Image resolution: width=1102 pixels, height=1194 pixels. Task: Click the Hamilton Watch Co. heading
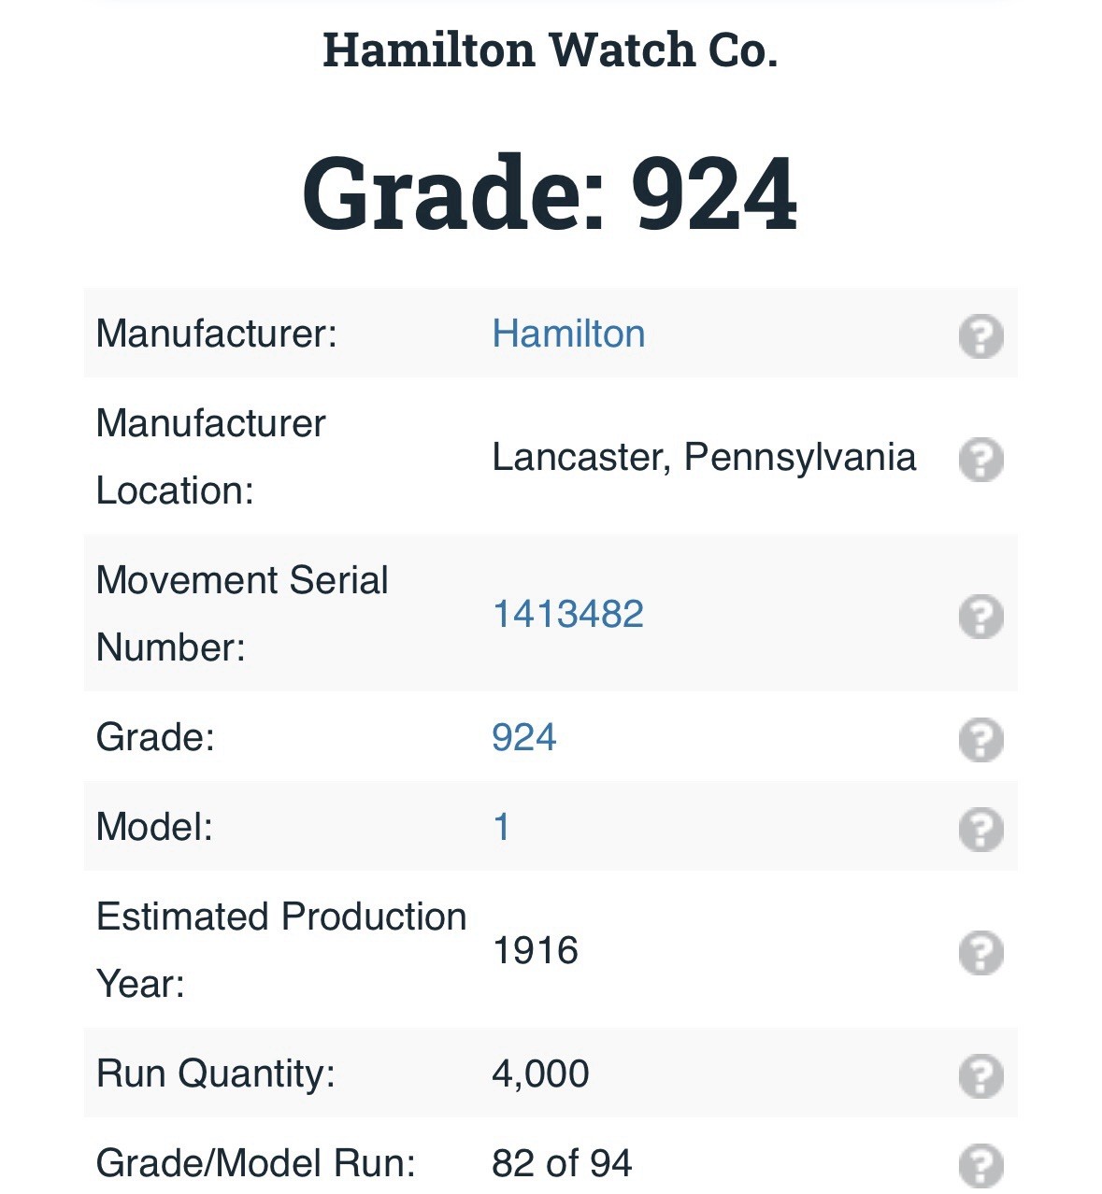click(550, 50)
